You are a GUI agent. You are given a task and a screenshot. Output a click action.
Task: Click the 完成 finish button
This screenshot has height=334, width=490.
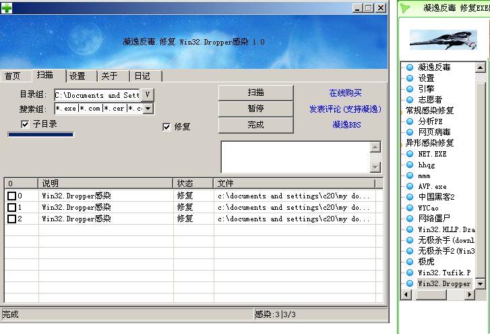255,125
